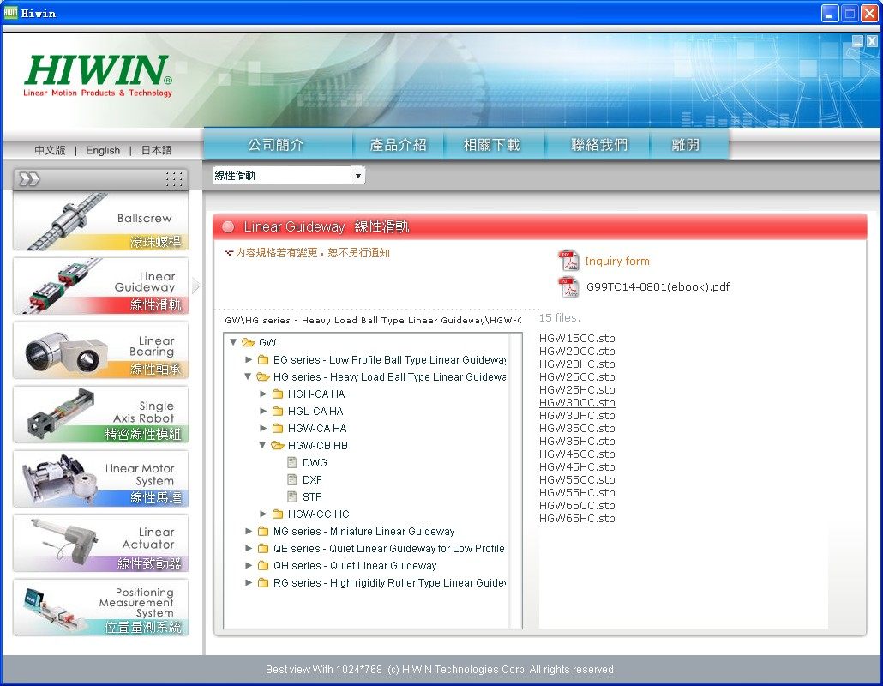Open file HGW25HC.stp
Image resolution: width=883 pixels, height=686 pixels.
coord(577,390)
